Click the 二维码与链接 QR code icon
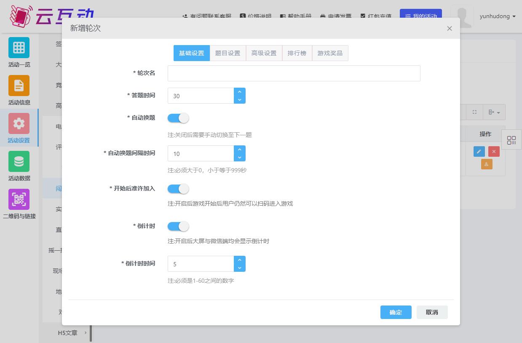The image size is (522, 343). [19, 199]
